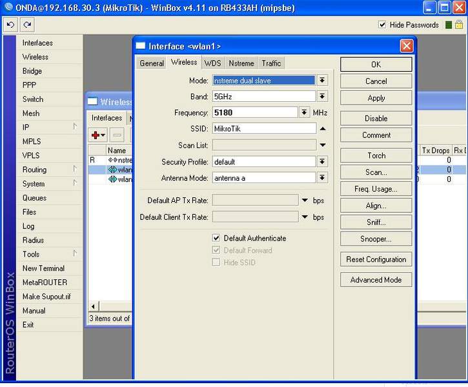Expand the IP submenu
468x387 pixels.
coord(49,127)
